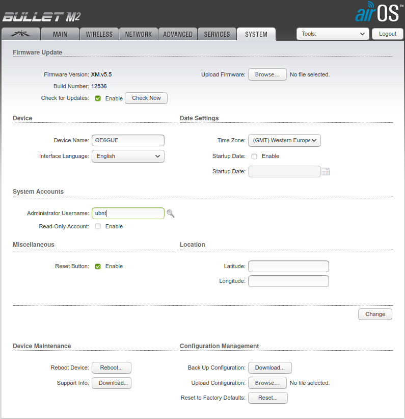The image size is (405, 419).
Task: Open the Ubiquiti logo tab
Action: pyautogui.click(x=21, y=34)
